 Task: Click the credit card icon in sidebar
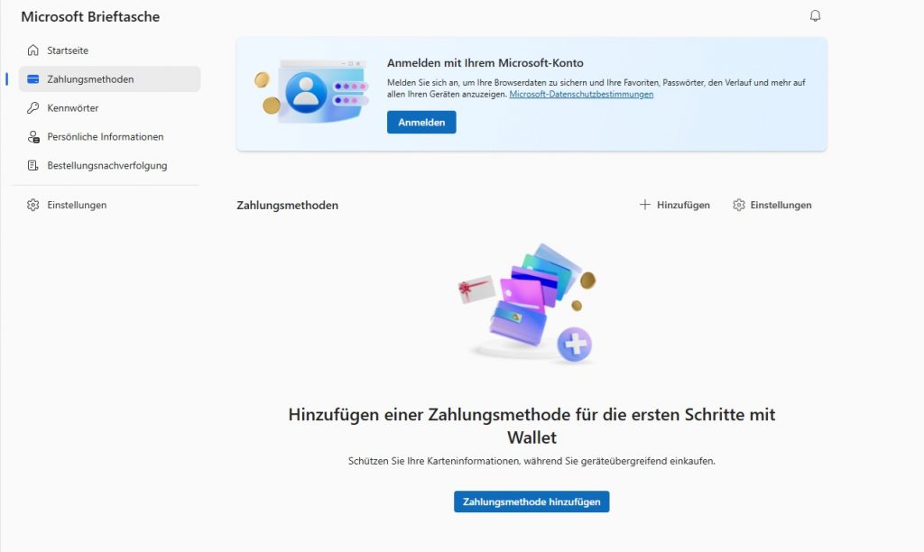33,79
